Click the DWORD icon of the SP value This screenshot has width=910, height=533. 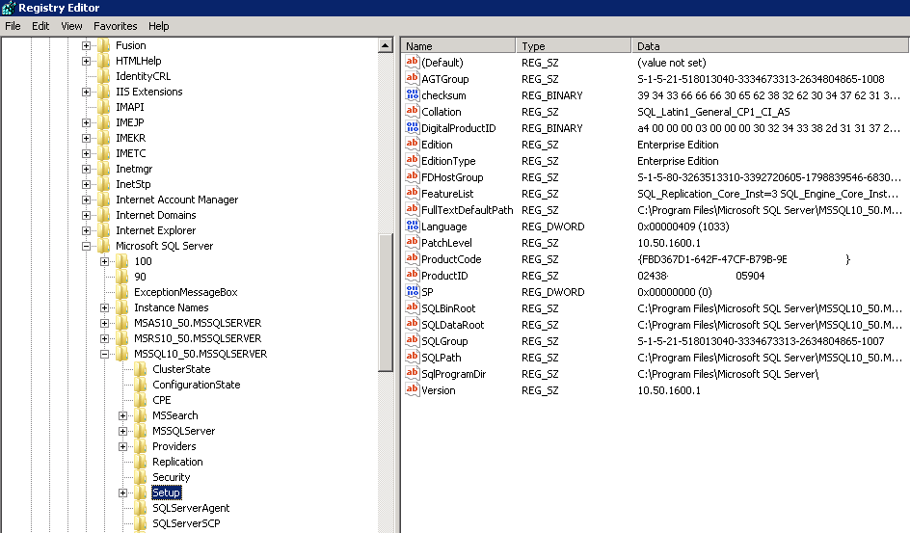(412, 291)
